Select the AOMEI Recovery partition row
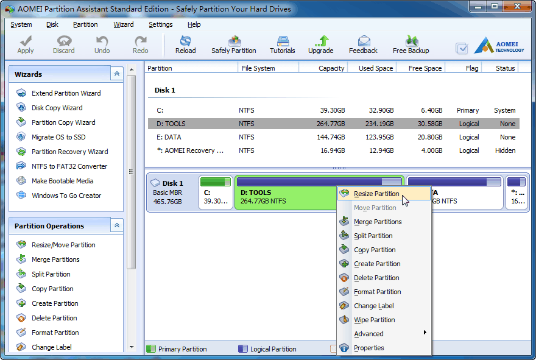This screenshot has width=536, height=360. click(334, 150)
